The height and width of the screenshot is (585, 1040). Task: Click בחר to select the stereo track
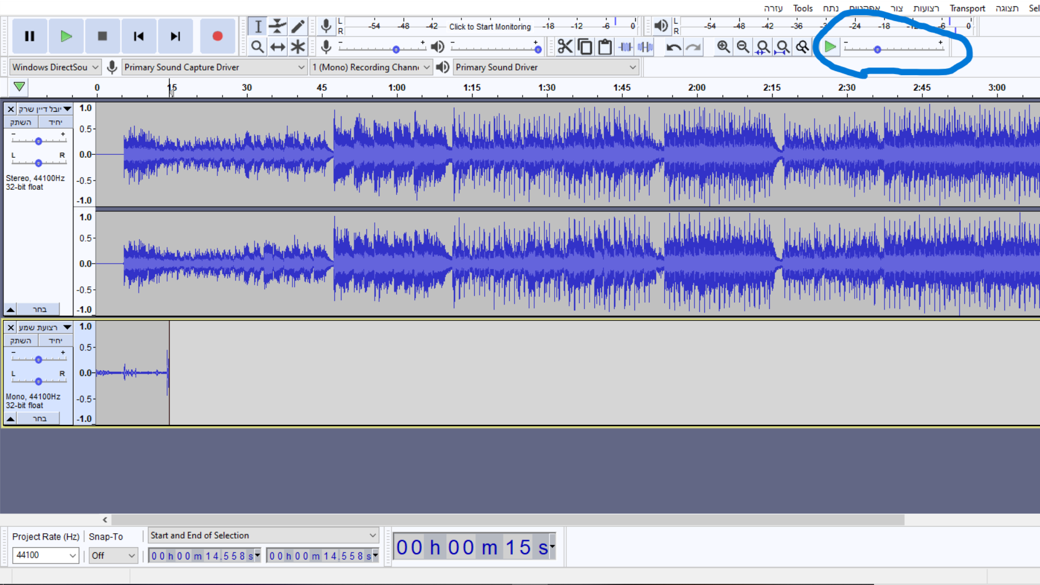click(39, 309)
